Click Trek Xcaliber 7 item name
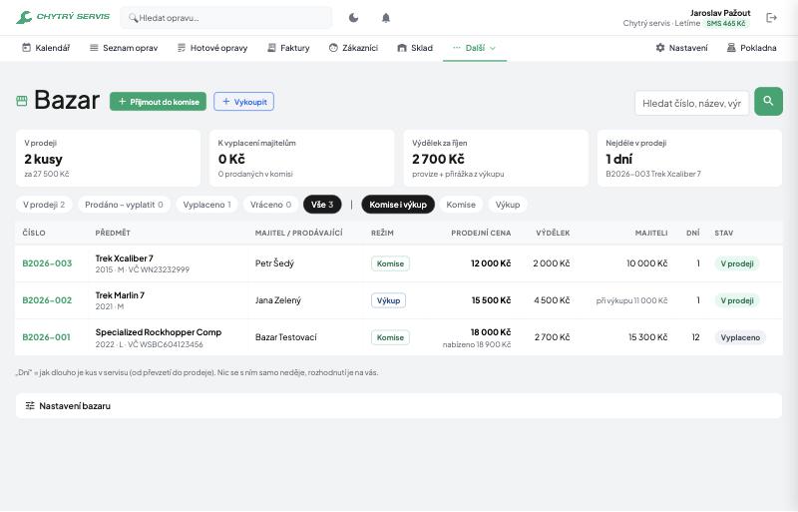 (x=124, y=258)
